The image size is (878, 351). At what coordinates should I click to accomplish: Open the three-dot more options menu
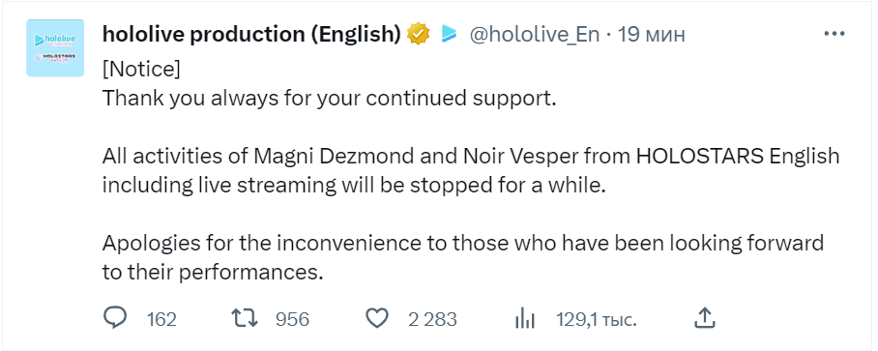tap(834, 34)
